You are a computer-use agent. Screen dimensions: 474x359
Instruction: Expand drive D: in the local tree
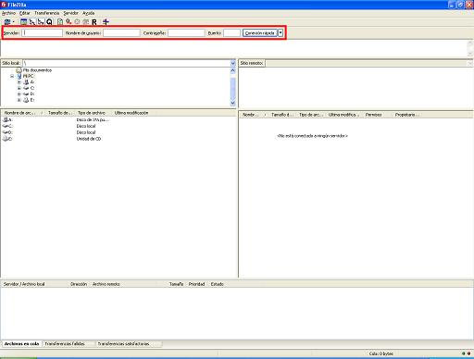tap(19, 94)
